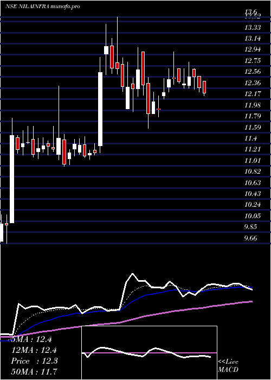The image size is (271, 380).
Task: Click the last red candle on the chart
Action: tap(204, 87)
